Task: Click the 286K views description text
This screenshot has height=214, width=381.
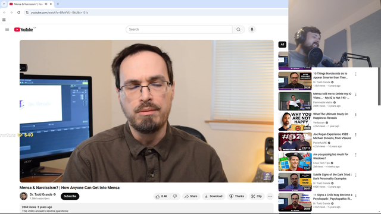Action: pyautogui.click(x=37, y=207)
